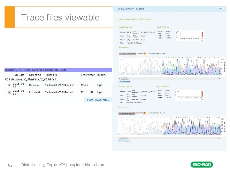Open orange comments badge above reverse trace

point(145,54)
